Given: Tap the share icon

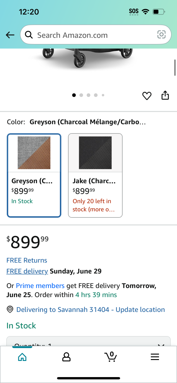Looking at the screenshot, I should (165, 95).
